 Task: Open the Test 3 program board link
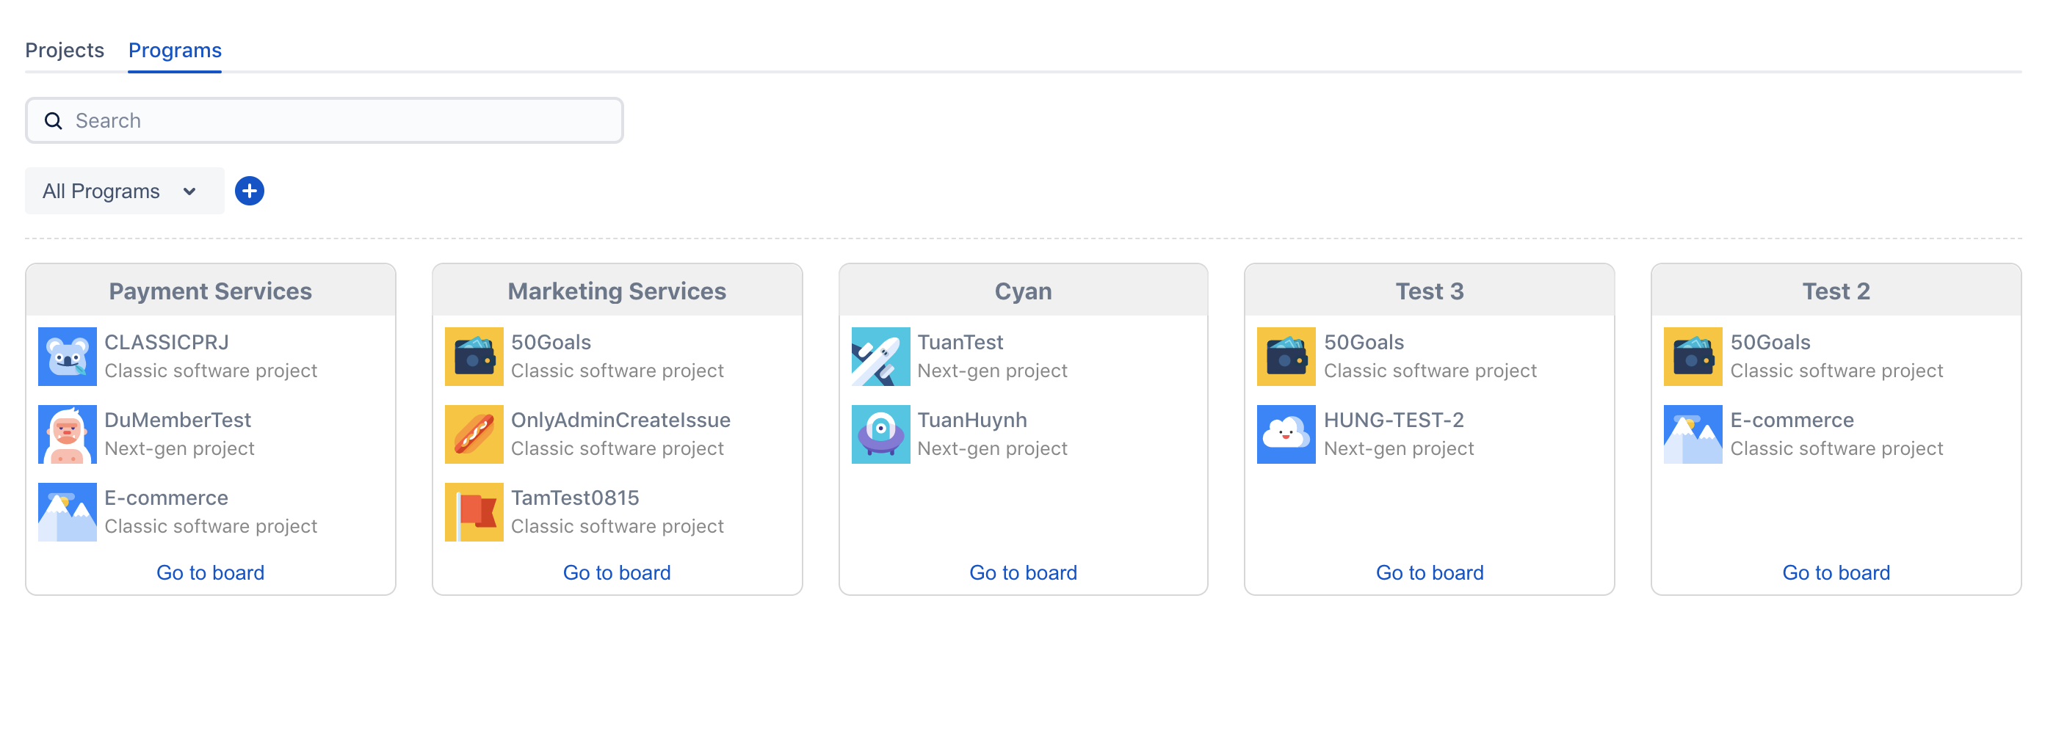coord(1429,572)
